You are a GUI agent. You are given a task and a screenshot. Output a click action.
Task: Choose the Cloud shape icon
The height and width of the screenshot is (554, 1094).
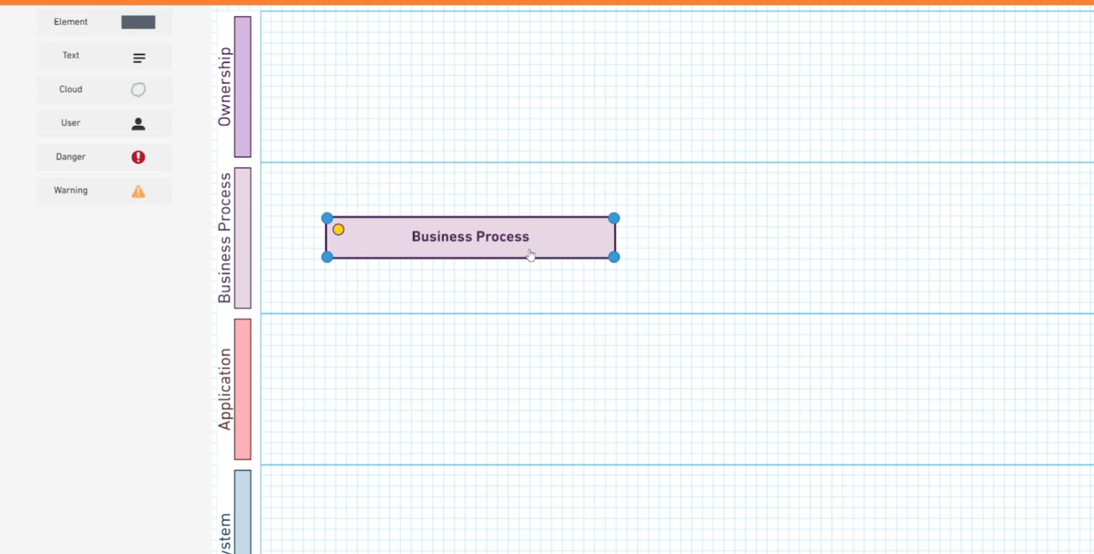tap(138, 90)
